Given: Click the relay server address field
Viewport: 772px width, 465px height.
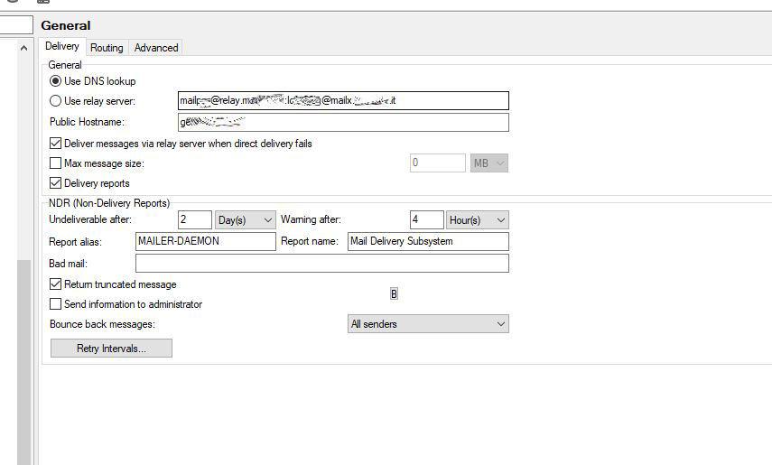Looking at the screenshot, I should [x=343, y=101].
